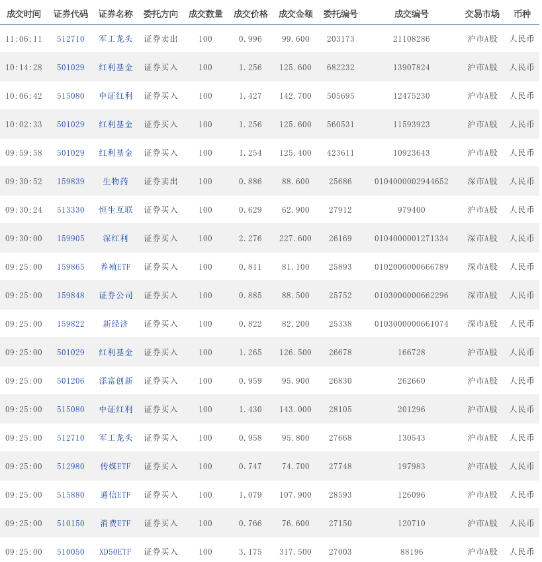Click the 成交时间 column header

click(24, 14)
